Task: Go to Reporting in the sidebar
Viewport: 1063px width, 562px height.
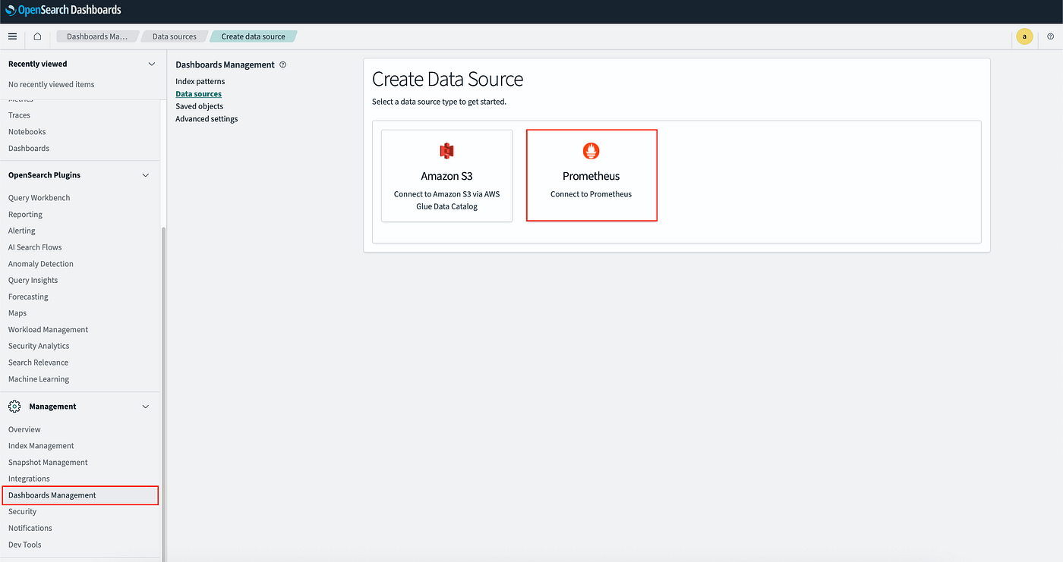Action: pos(26,215)
